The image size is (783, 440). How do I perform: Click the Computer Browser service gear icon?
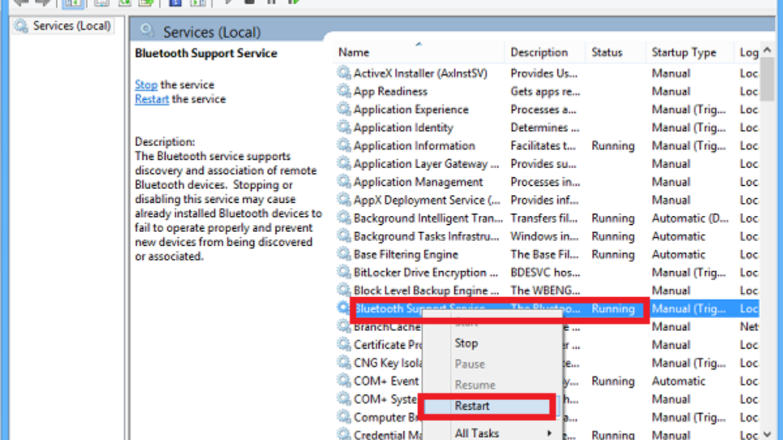(344, 417)
